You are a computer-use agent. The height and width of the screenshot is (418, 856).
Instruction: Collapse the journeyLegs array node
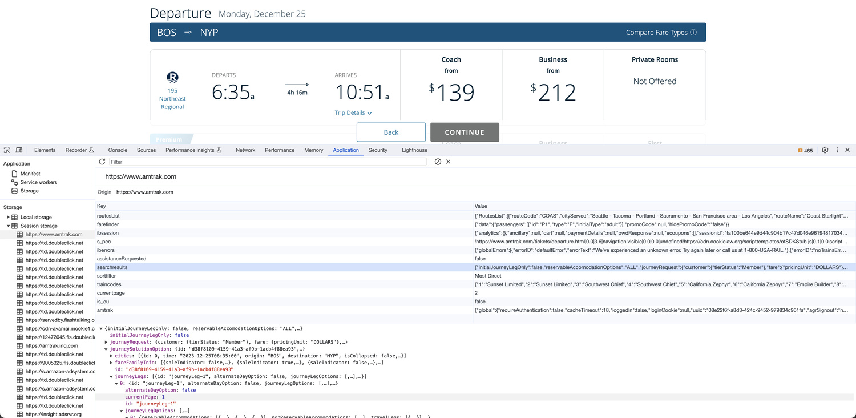tap(111, 376)
